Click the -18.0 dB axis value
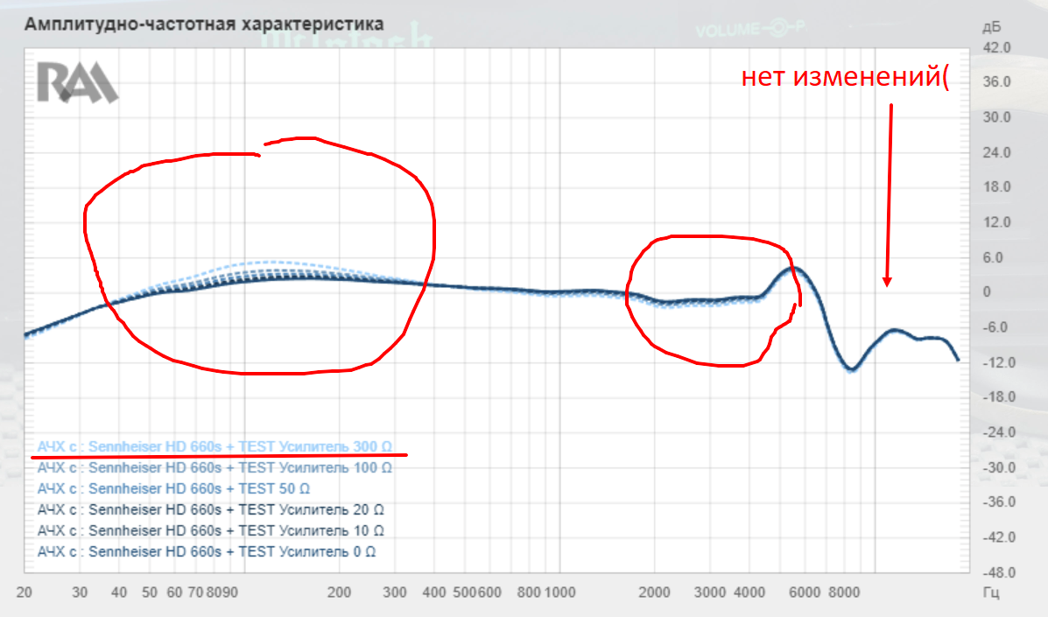The width and height of the screenshot is (1048, 617). coord(999,396)
